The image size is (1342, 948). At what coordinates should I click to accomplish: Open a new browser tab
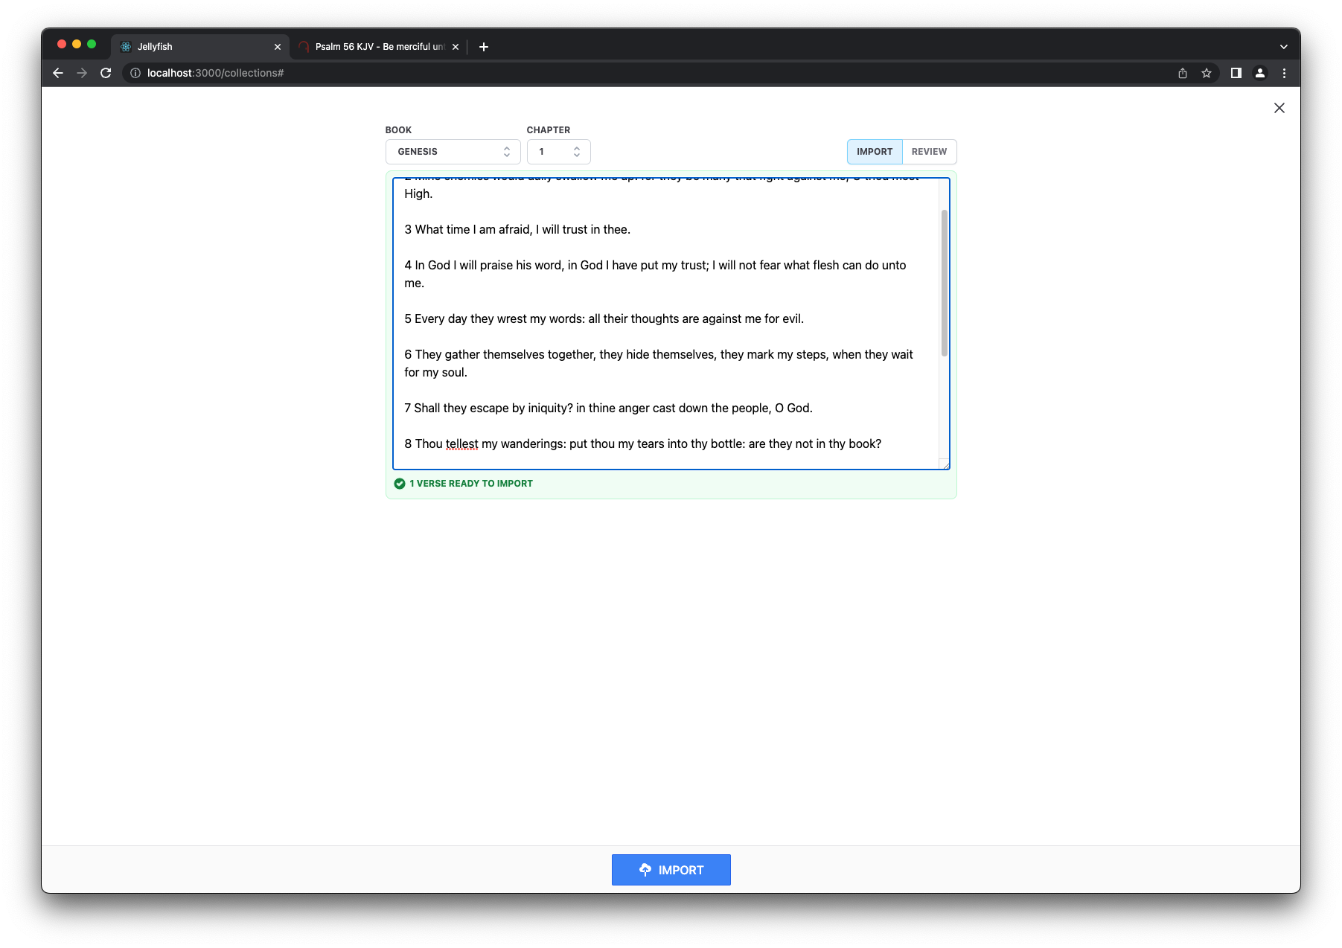[484, 47]
